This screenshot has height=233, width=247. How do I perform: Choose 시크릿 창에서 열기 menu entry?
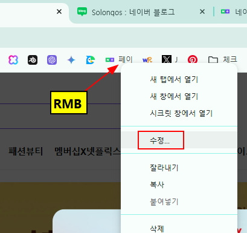[179, 113]
